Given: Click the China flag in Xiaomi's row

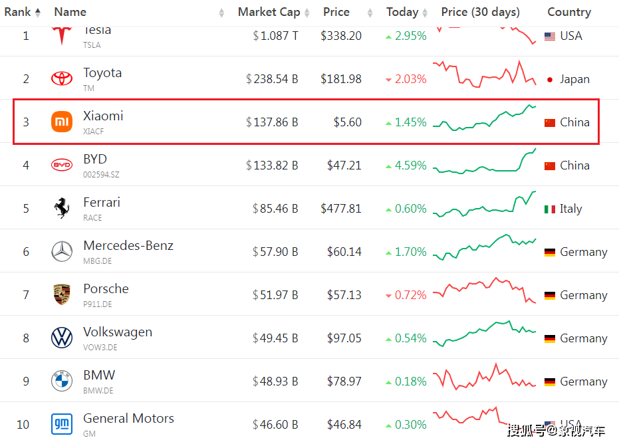Looking at the screenshot, I should 549,123.
